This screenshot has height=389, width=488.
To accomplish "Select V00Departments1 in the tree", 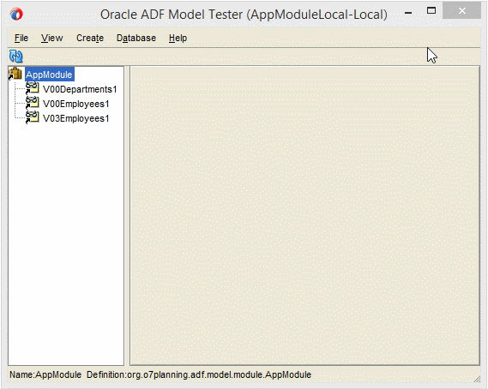I will (80, 89).
